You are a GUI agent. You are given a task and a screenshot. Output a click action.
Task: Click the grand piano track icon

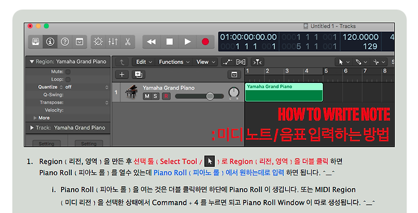(x=131, y=92)
